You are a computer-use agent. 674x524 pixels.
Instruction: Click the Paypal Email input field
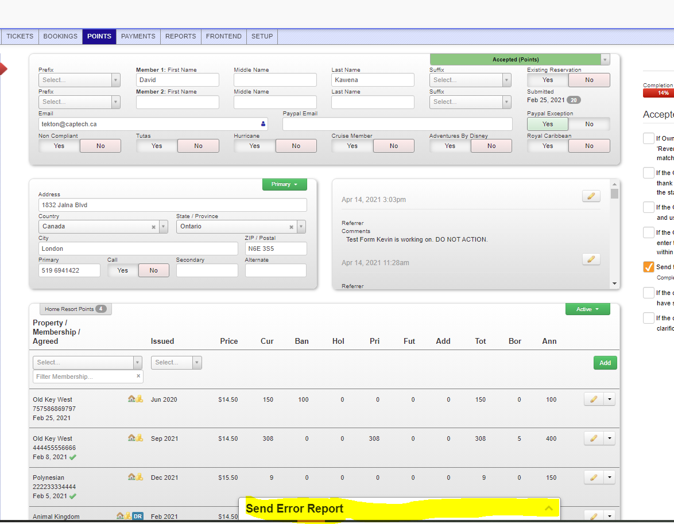(397, 124)
